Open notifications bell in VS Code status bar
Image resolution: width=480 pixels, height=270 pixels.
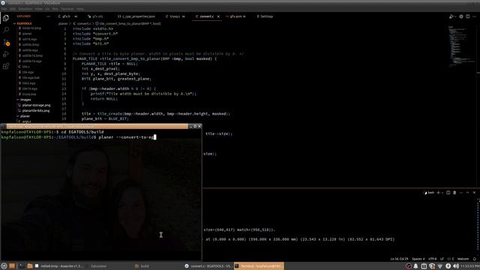point(475,259)
